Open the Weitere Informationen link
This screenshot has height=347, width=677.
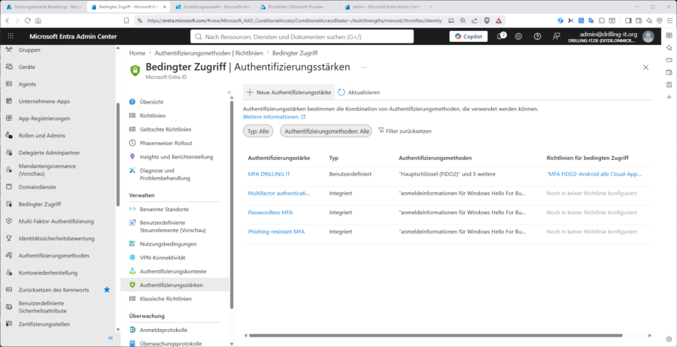(274, 117)
